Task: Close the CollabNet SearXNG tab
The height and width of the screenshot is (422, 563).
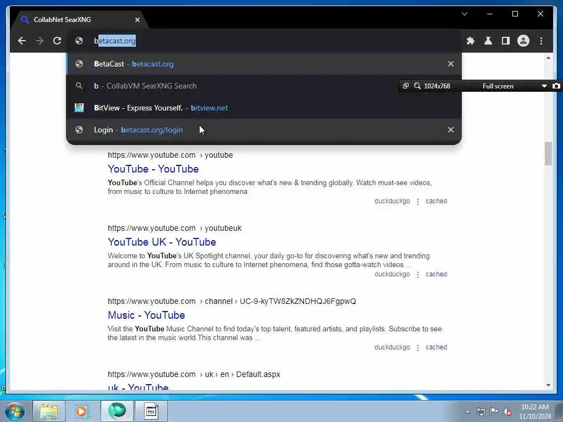Action: pyautogui.click(x=137, y=20)
